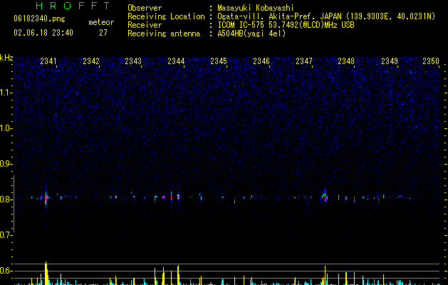
Task: Click the kHz axis unit label
Action: 6,58
